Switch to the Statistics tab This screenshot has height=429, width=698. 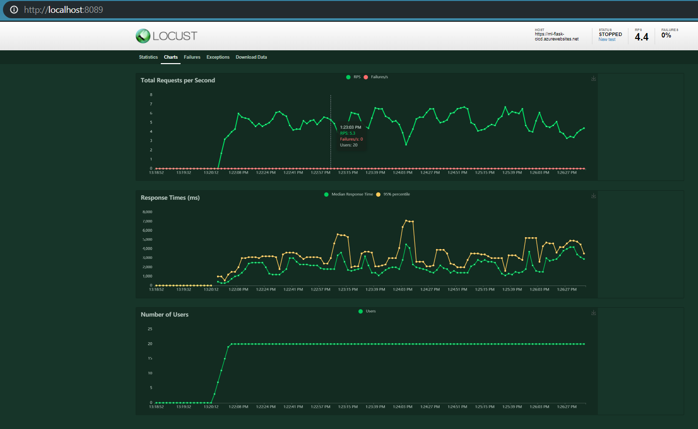[x=148, y=57]
